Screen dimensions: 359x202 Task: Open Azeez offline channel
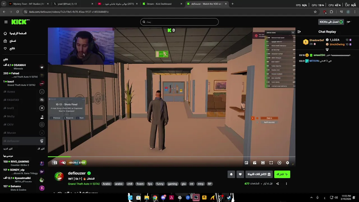tap(24, 92)
